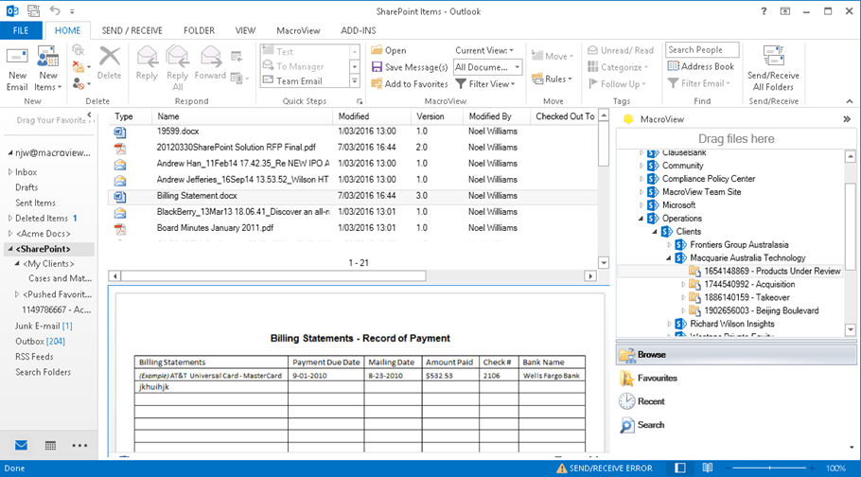Expand the Frontiers Group Australasia node
The image size is (861, 477).
[669, 244]
